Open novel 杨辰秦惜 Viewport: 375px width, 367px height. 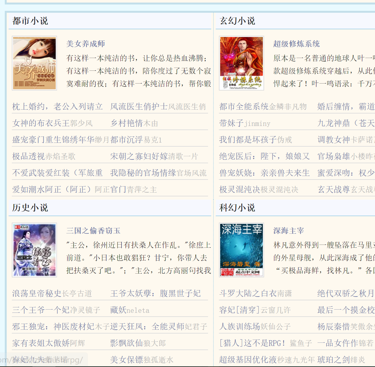point(334,327)
